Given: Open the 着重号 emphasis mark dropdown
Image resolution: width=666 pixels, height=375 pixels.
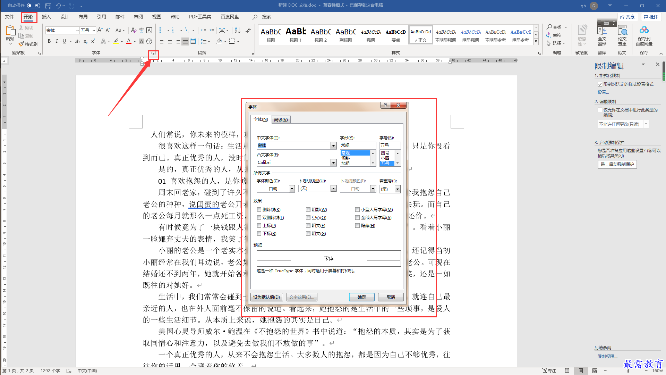Looking at the screenshot, I should (x=398, y=189).
